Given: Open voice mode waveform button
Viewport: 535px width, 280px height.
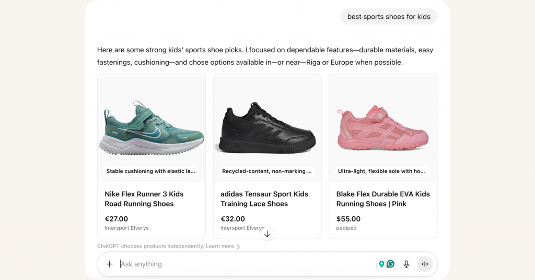Looking at the screenshot, I should point(425,264).
